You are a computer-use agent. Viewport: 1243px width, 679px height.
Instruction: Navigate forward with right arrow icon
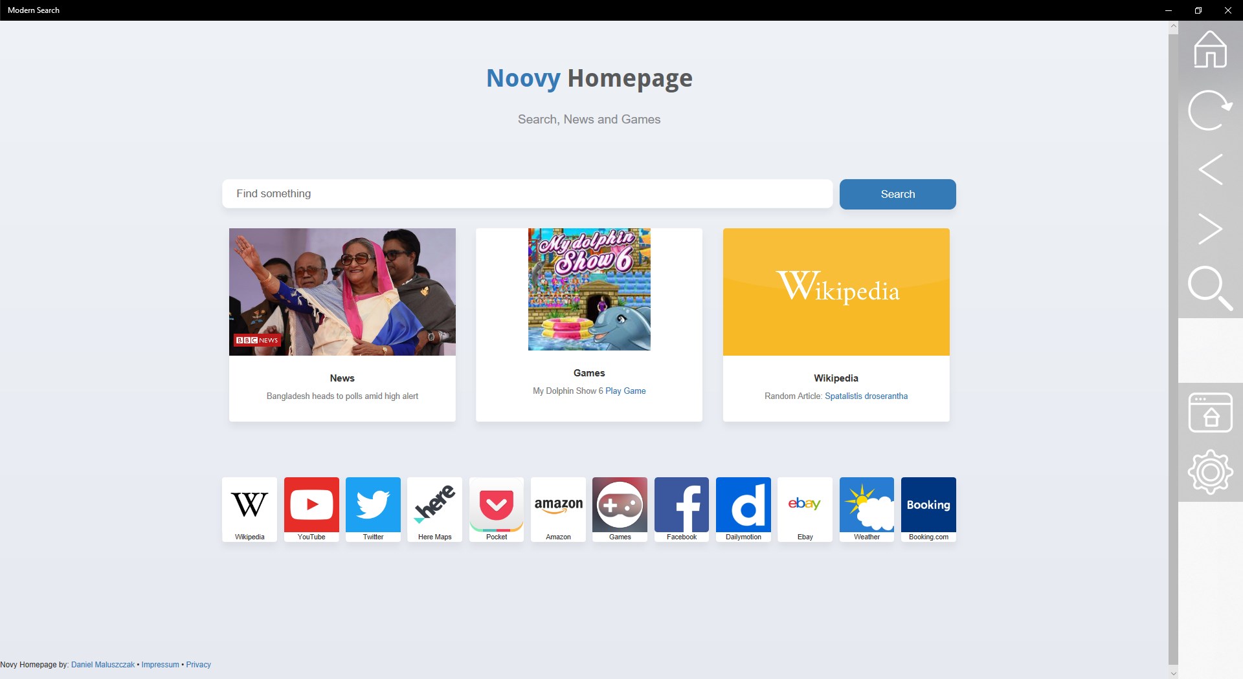1210,229
